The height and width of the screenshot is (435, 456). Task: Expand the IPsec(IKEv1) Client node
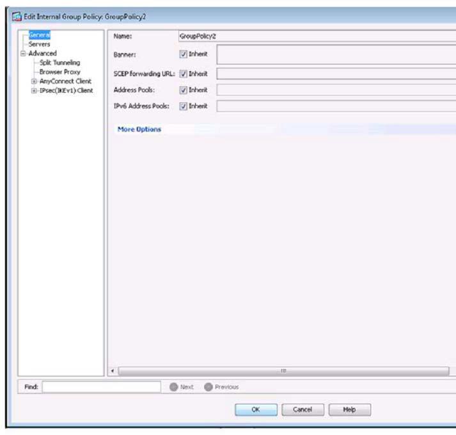pyautogui.click(x=34, y=91)
